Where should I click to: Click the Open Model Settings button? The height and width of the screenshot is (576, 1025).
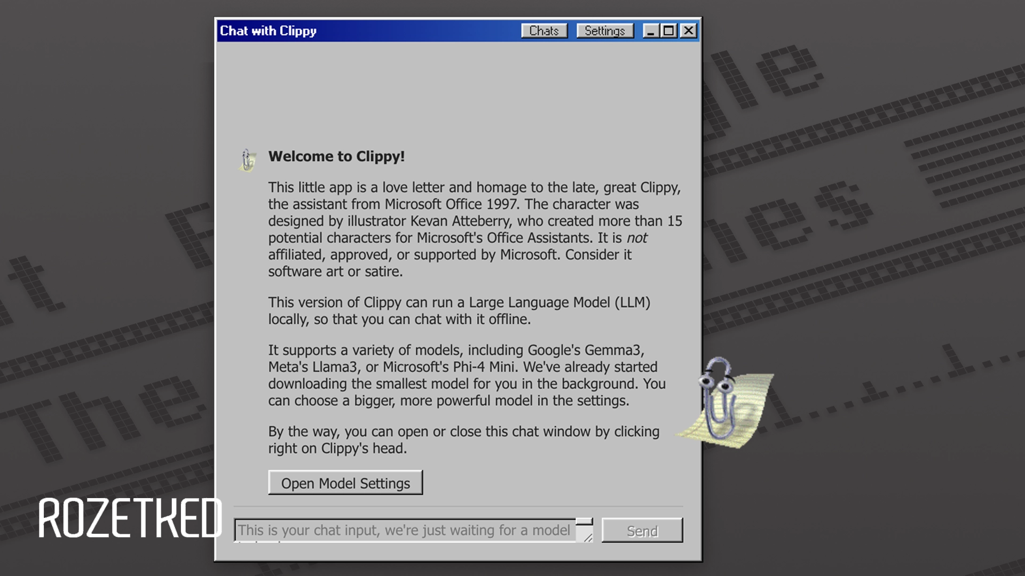[x=345, y=483]
